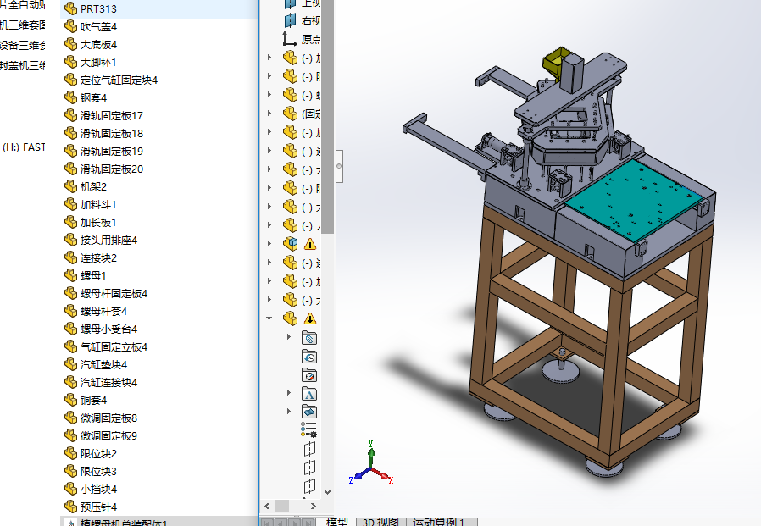Screen dimensions: 761x526
Task: Click feature tree horizontal scroll right arrow
Action: point(313,507)
